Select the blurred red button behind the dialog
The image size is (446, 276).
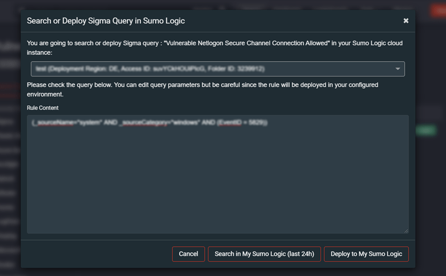pyautogui.click(x=438, y=11)
